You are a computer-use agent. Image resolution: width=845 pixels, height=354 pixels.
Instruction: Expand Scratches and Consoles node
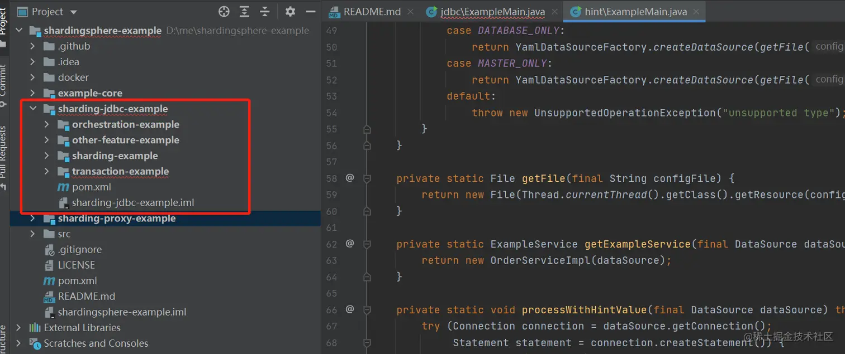[19, 343]
